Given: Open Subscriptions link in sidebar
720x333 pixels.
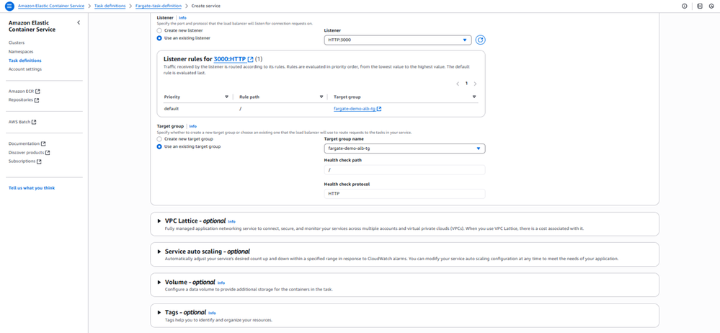Looking at the screenshot, I should pyautogui.click(x=25, y=161).
